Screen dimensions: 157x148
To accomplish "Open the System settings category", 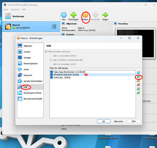I will tap(31, 52).
